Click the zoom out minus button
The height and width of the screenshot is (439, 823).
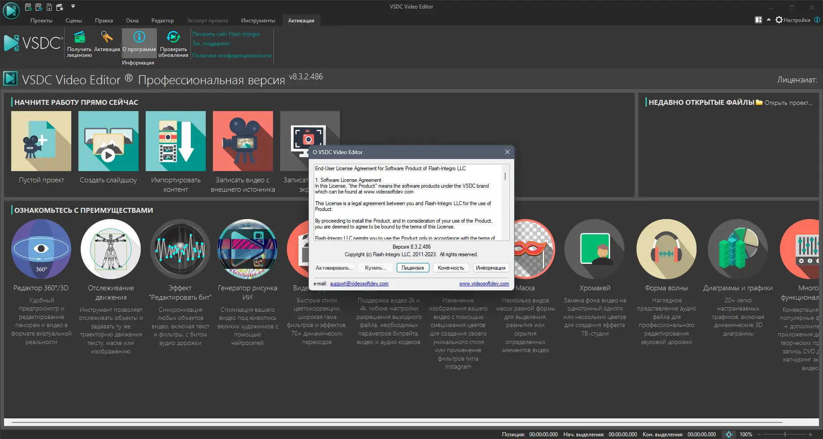[759, 435]
